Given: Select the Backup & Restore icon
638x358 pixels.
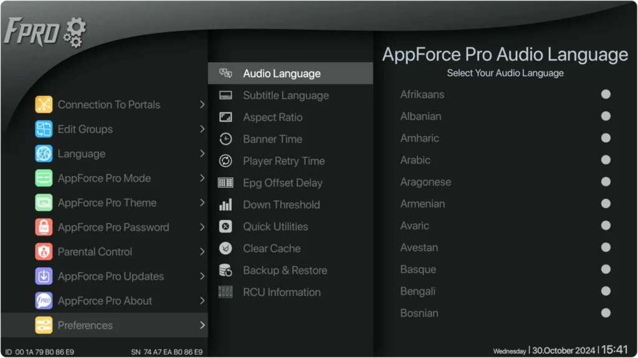Looking at the screenshot, I should 226,270.
